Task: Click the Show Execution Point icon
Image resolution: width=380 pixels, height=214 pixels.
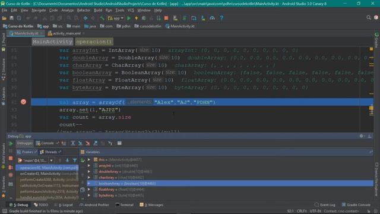Action: [x=64, y=143]
